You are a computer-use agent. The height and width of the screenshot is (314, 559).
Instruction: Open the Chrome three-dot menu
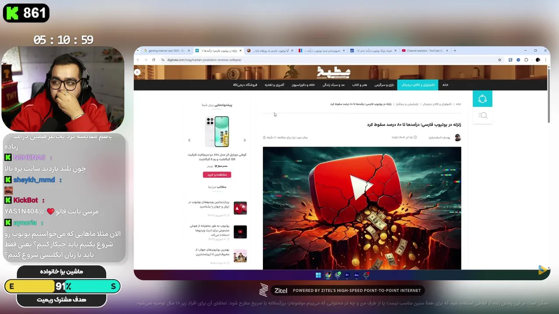pyautogui.click(x=545, y=60)
